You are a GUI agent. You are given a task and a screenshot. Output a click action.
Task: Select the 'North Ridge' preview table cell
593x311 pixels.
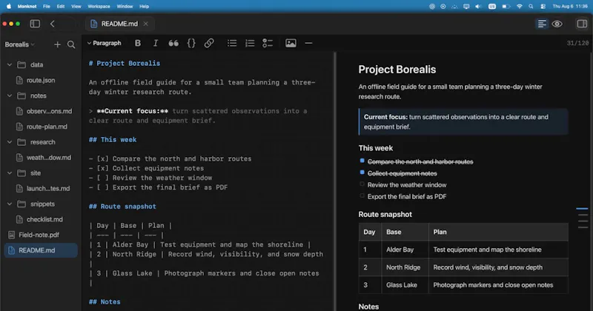405,267
